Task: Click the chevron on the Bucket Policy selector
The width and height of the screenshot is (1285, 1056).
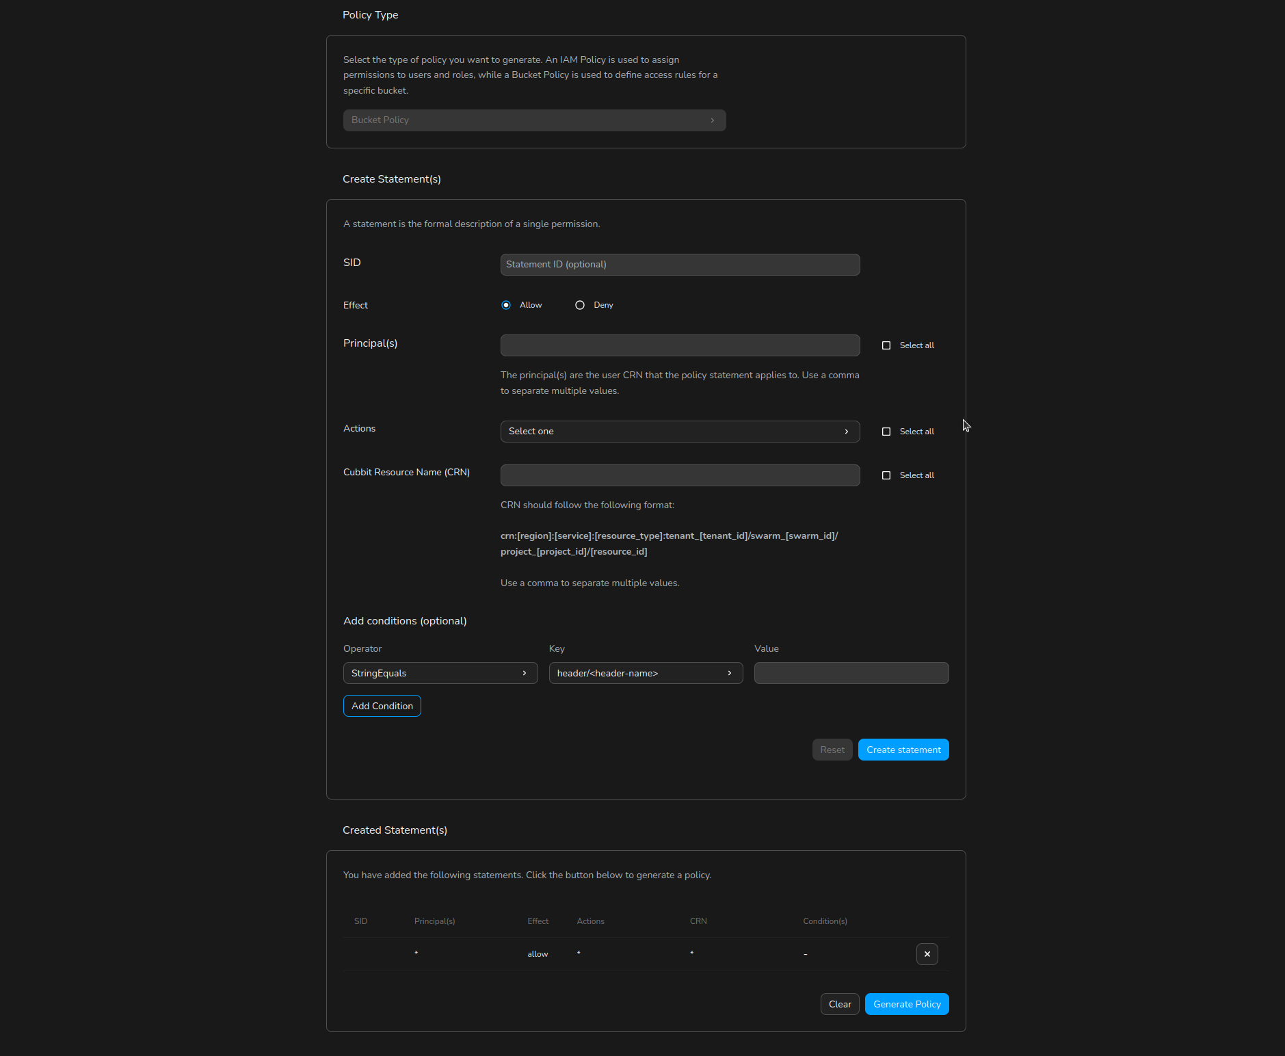Action: [x=712, y=120]
